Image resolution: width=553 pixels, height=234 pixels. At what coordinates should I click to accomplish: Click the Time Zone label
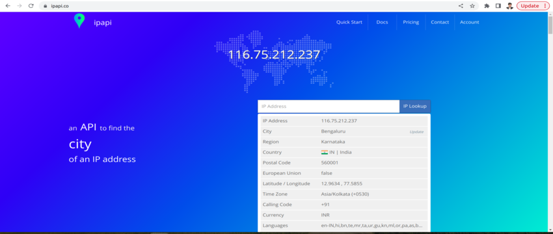(x=275, y=194)
